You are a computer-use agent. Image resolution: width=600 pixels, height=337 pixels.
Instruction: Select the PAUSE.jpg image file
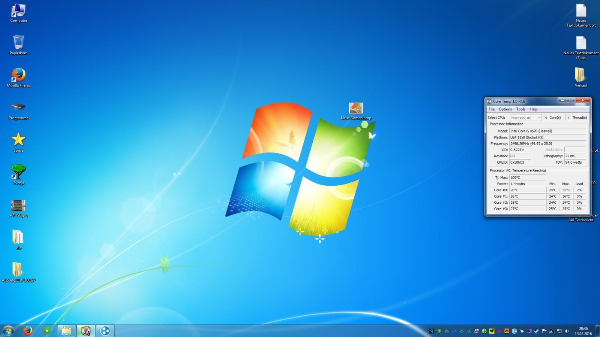[x=18, y=208]
